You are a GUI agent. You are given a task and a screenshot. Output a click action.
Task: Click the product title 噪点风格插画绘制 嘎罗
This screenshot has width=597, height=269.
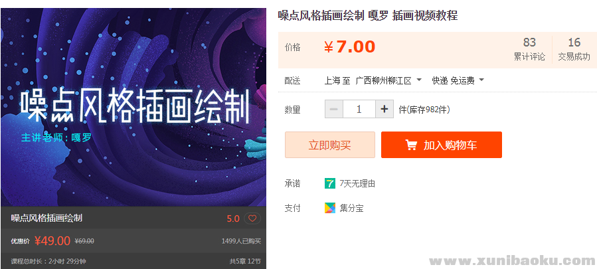click(367, 15)
